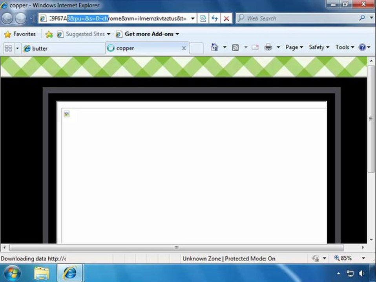Click the RSS Feeds icon

tap(235, 48)
